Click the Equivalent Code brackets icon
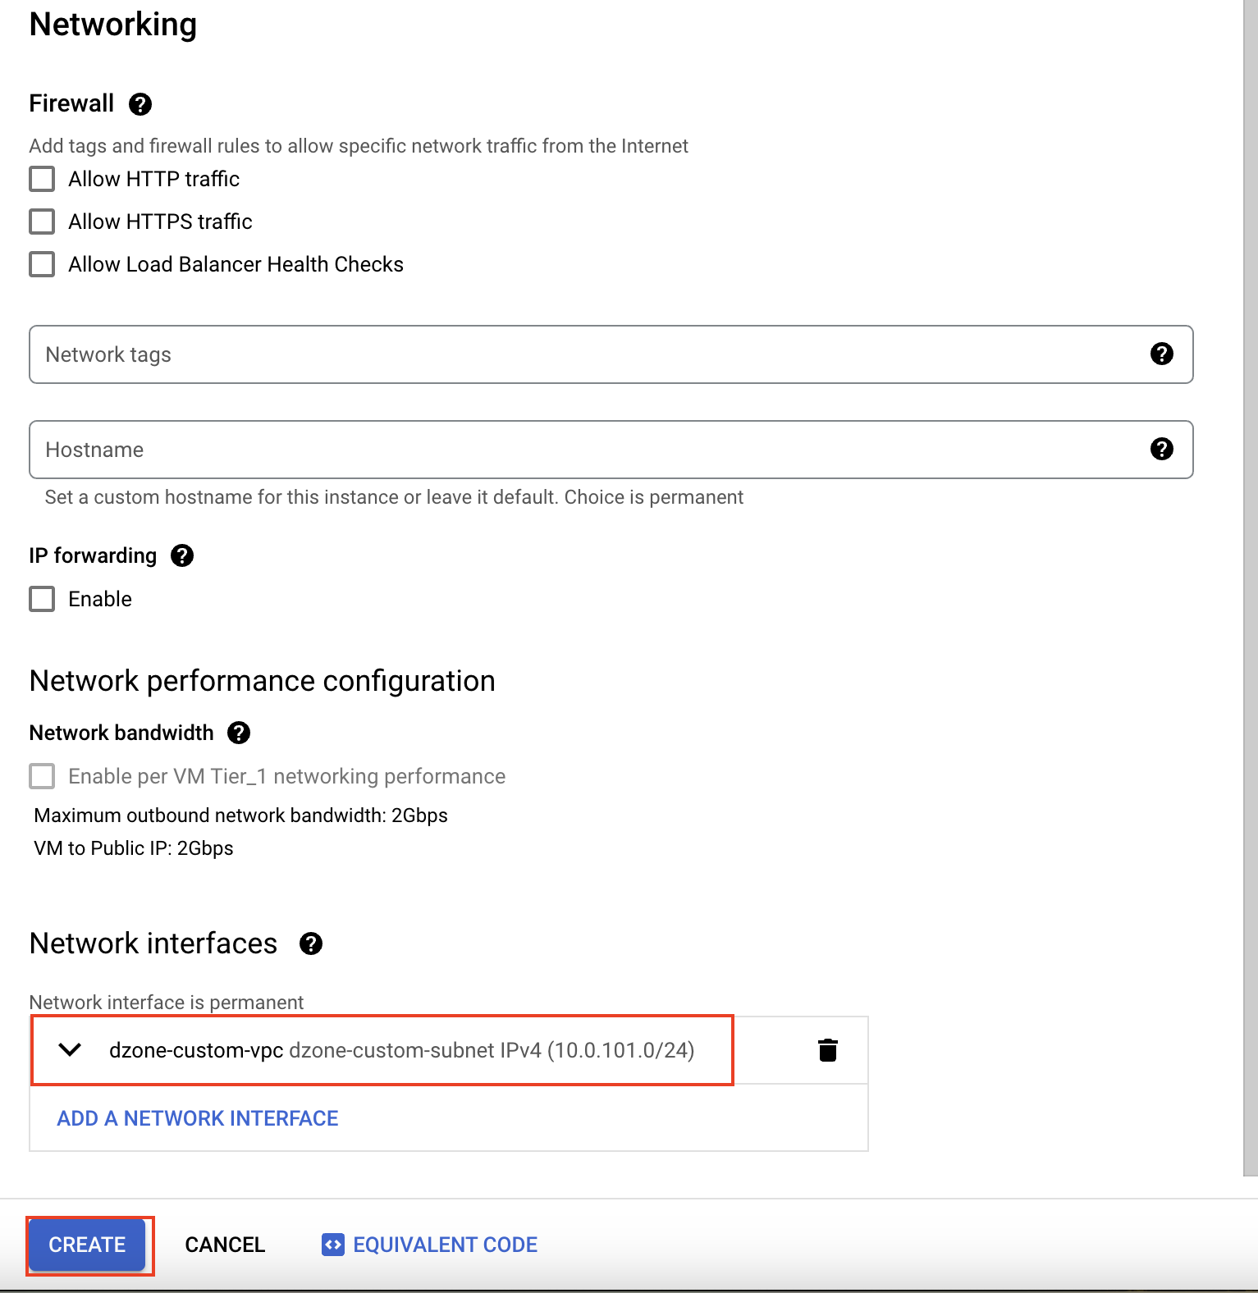This screenshot has height=1293, width=1258. pyautogui.click(x=332, y=1245)
